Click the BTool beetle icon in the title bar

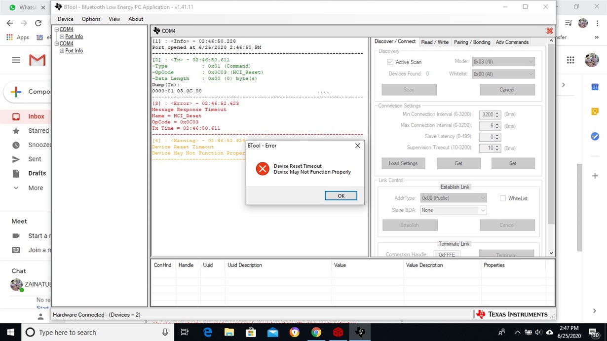pyautogui.click(x=58, y=7)
